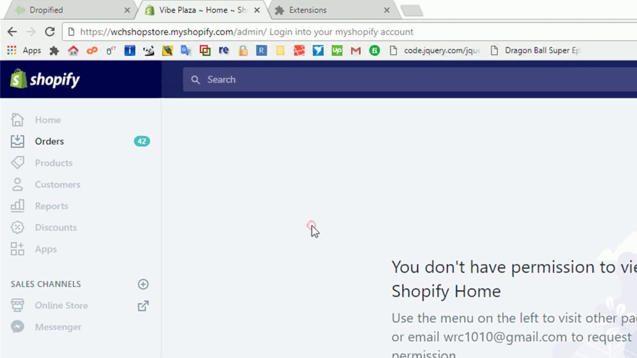Click the orange cP cPanel bookmark
The image size is (637, 358).
click(92, 50)
